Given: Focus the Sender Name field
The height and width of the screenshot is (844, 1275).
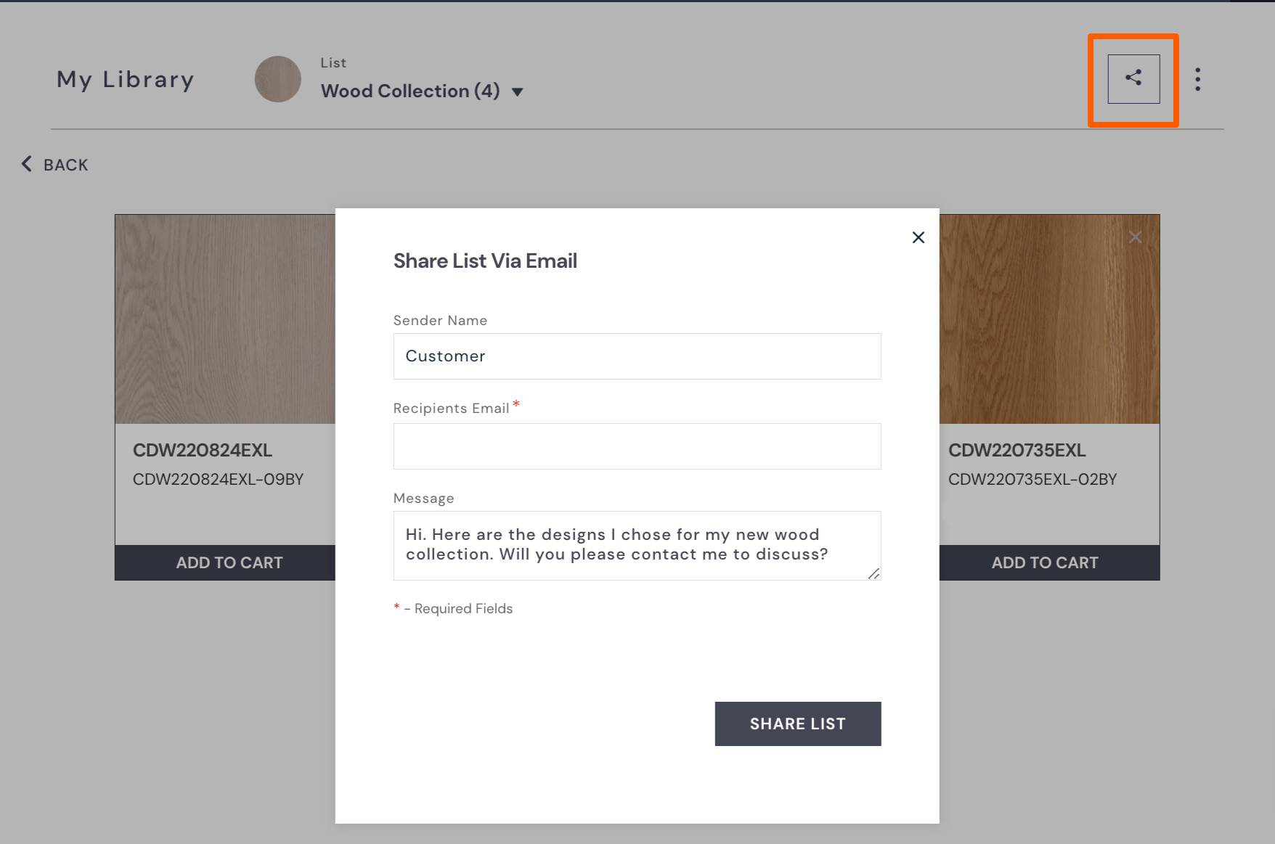Looking at the screenshot, I should 637,356.
